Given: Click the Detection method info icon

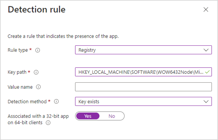Looking at the screenshot, I should (x=56, y=101).
